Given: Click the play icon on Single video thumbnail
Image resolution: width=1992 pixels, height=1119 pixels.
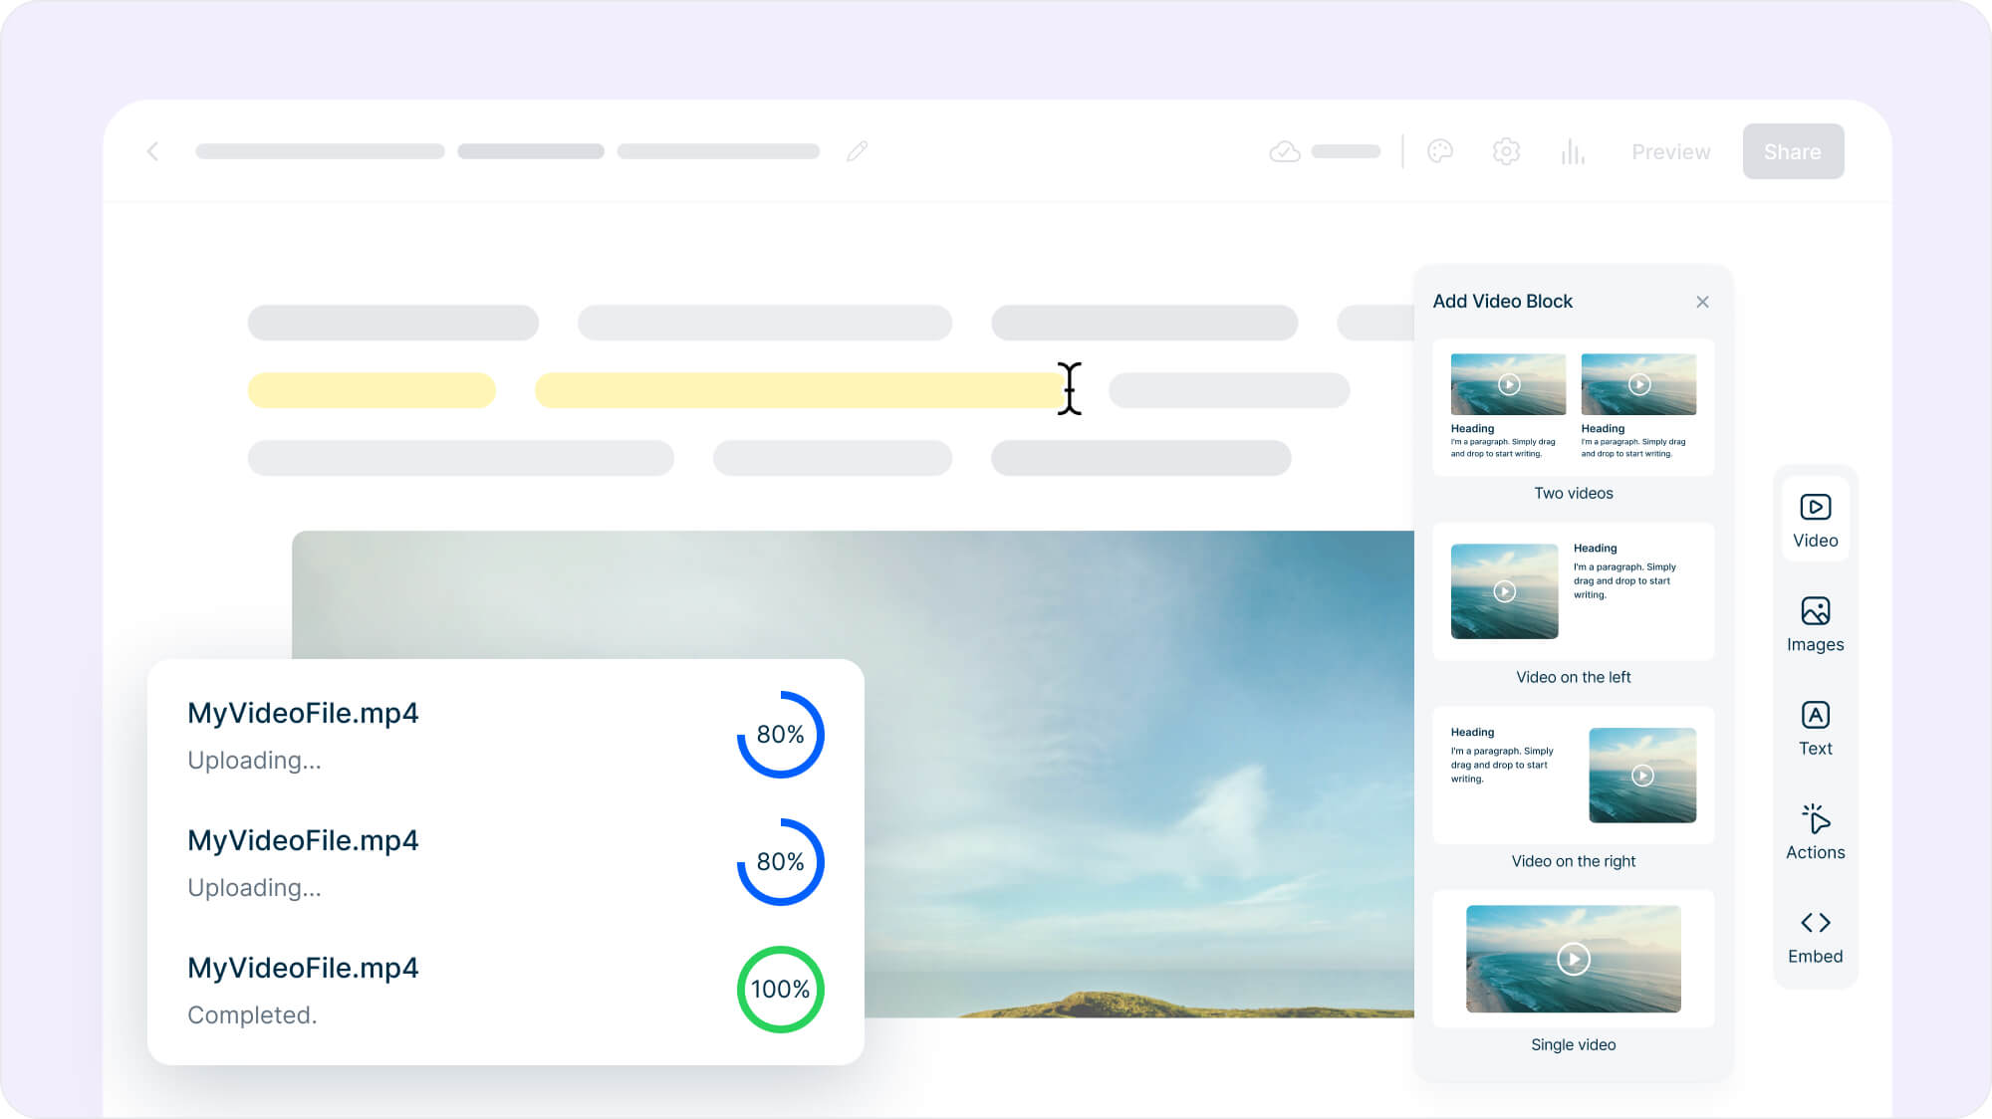Looking at the screenshot, I should tap(1573, 959).
